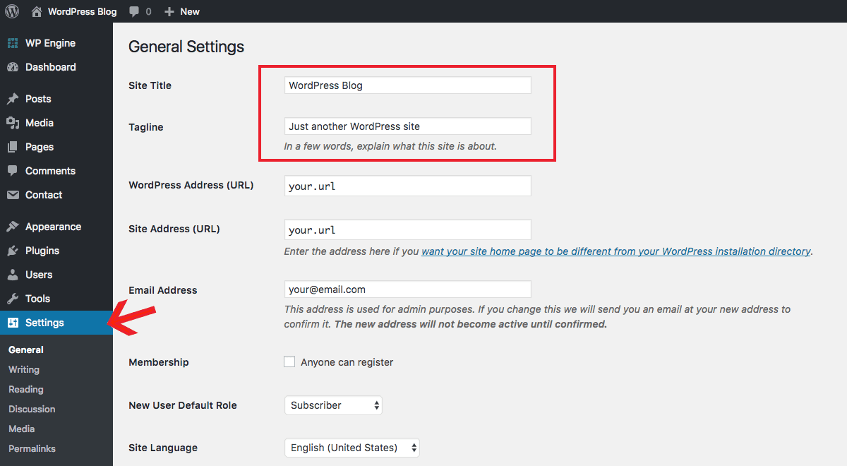Viewport: 847px width, 466px height.
Task: Click the Appearance paintbrush icon
Action: click(13, 227)
